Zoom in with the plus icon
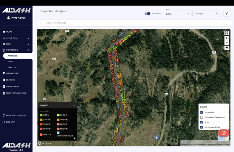 226,38
